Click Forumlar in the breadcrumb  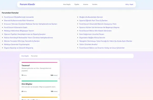tap(34, 56)
